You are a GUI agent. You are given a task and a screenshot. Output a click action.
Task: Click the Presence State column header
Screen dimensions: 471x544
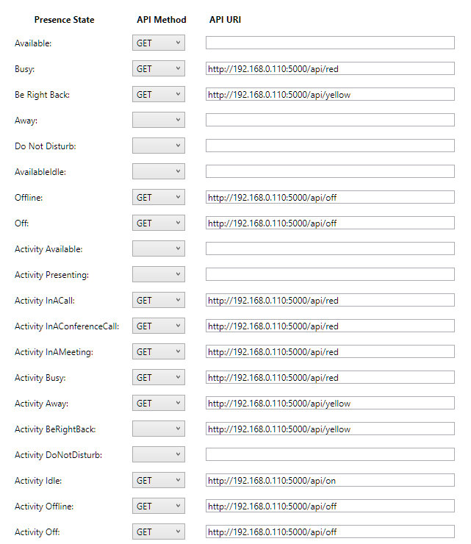pos(64,20)
